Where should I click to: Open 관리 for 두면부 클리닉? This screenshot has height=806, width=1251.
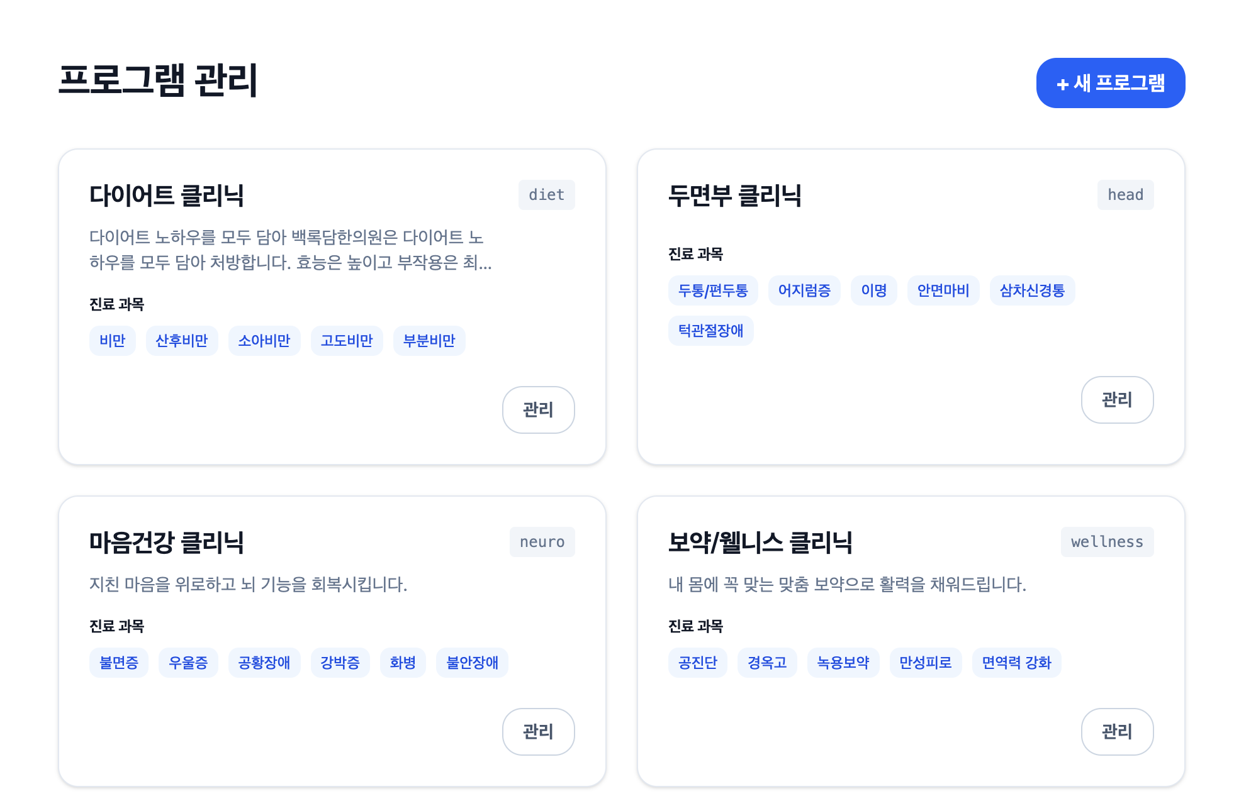coord(1117,400)
